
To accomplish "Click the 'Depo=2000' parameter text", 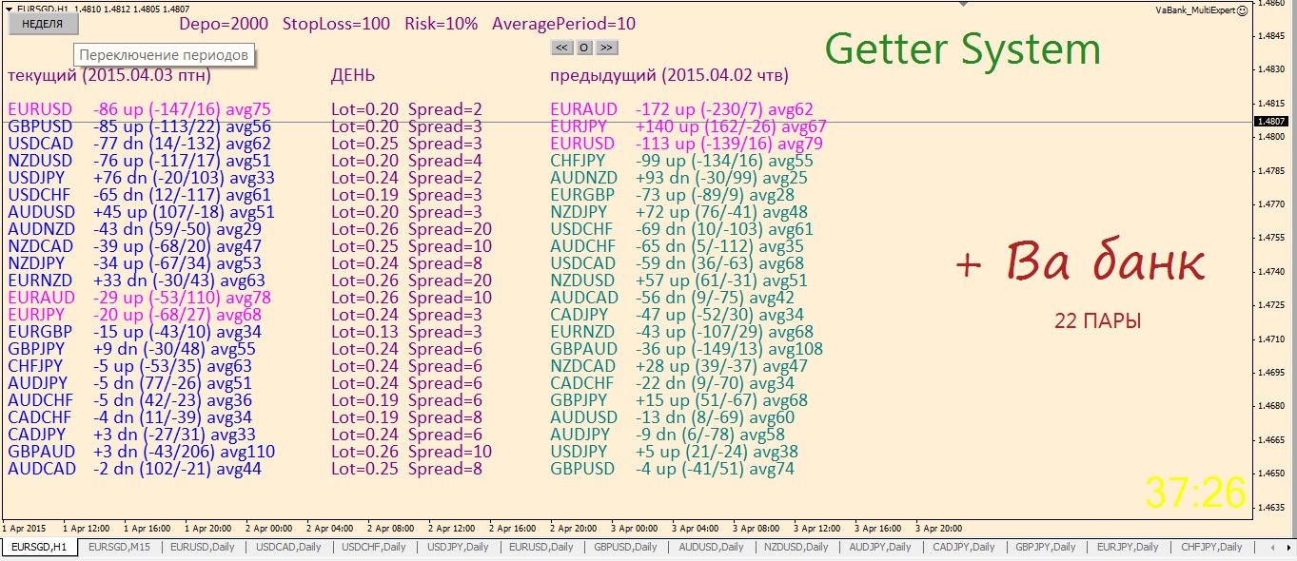I will (x=224, y=24).
